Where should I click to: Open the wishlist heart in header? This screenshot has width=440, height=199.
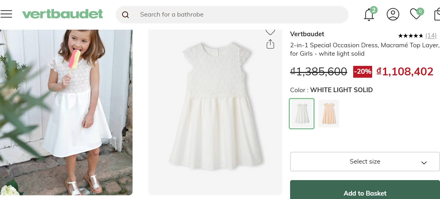point(416,14)
